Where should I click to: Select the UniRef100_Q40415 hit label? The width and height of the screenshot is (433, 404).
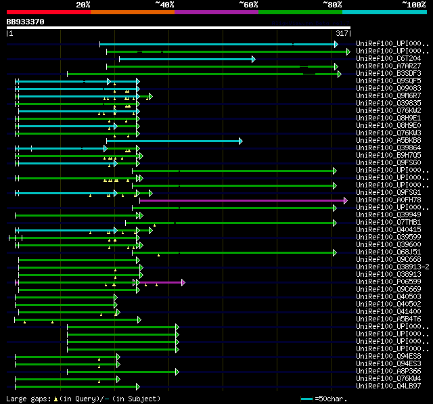point(388,229)
